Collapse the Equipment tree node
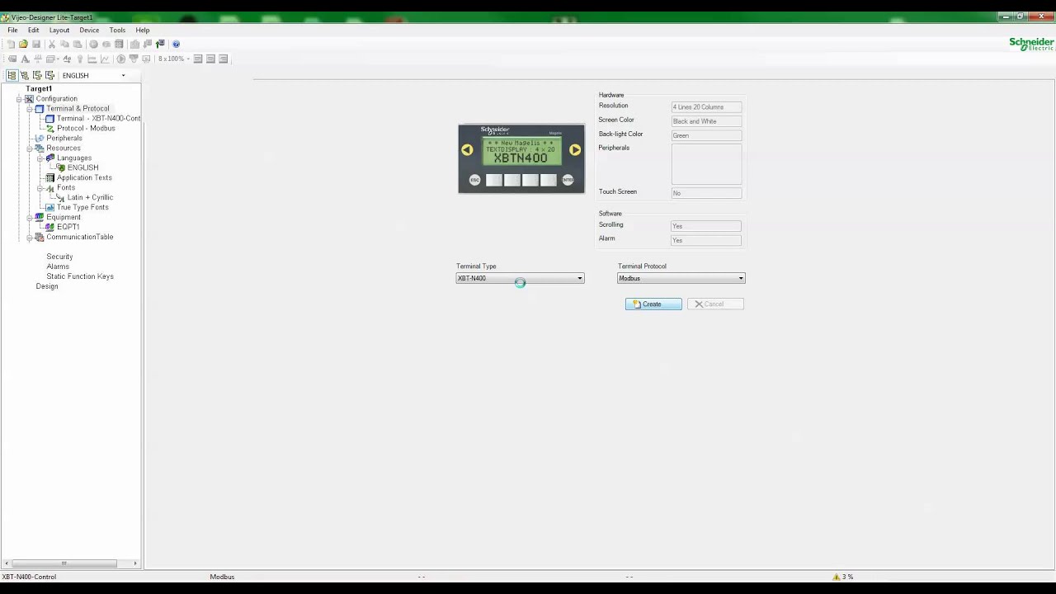Screen dimensions: 1056x594 coord(29,218)
